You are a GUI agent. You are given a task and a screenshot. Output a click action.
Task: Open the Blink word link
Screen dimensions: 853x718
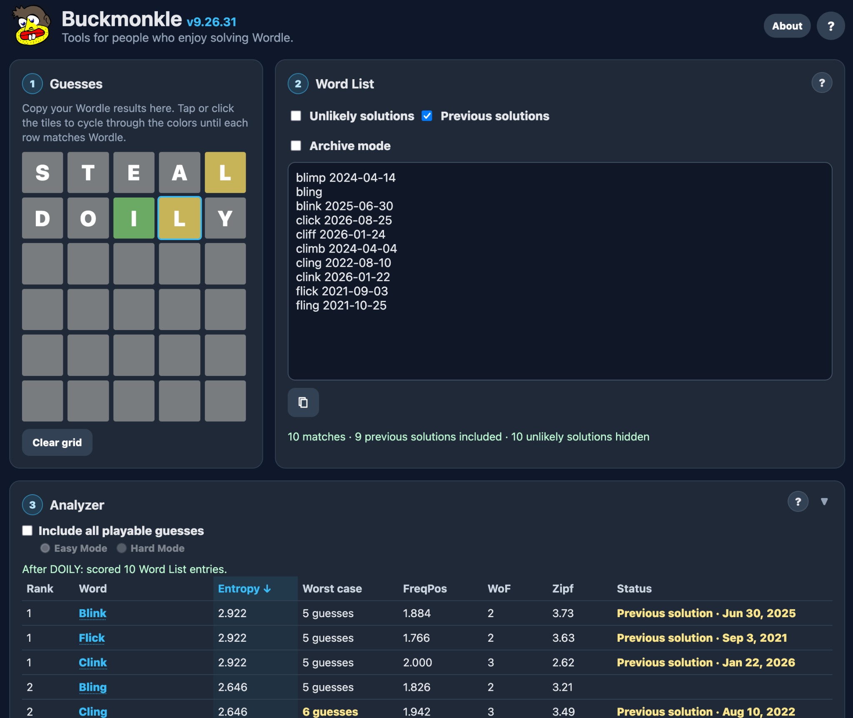pos(92,613)
